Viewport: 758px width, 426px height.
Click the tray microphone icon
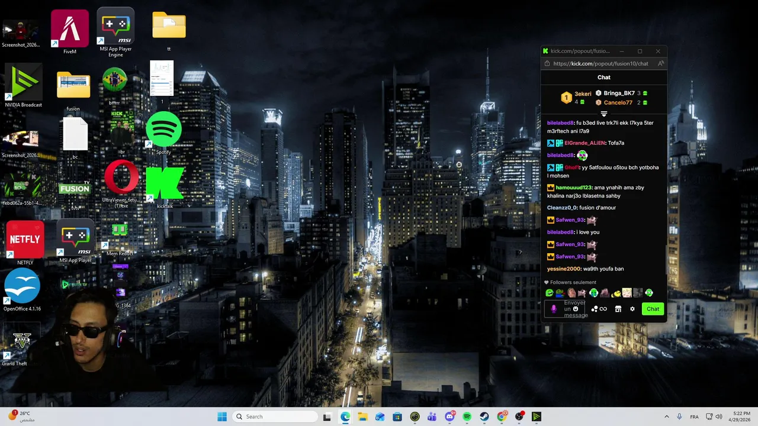coord(679,417)
